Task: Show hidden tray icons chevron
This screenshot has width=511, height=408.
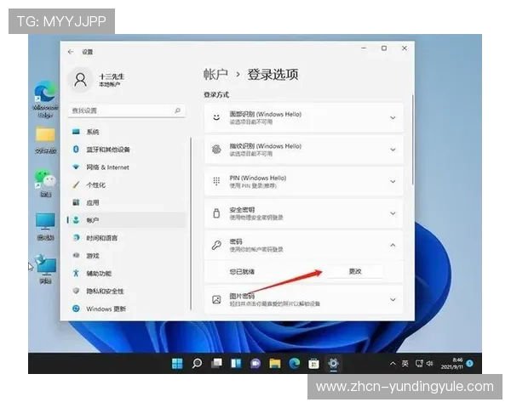Action: click(x=393, y=364)
